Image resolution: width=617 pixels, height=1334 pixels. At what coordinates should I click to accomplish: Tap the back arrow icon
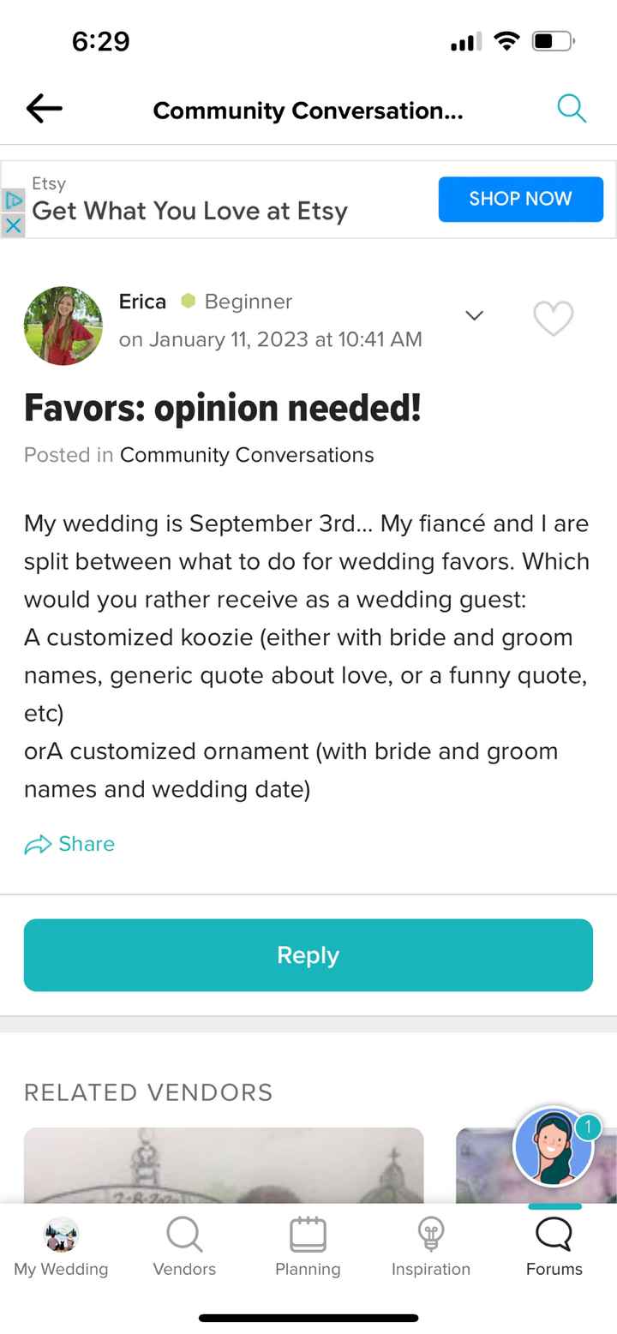pos(44,109)
